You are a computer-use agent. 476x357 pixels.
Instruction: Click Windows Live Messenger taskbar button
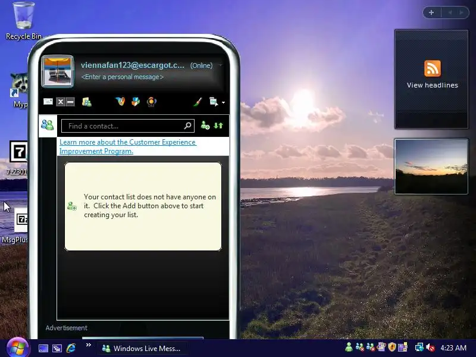pyautogui.click(x=142, y=349)
